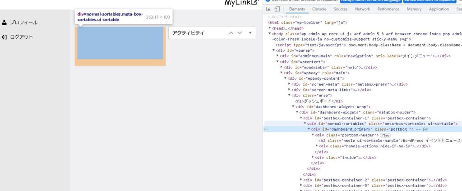Move the アクティビティ widget down
This screenshot has height=191, width=462.
pos(240,33)
